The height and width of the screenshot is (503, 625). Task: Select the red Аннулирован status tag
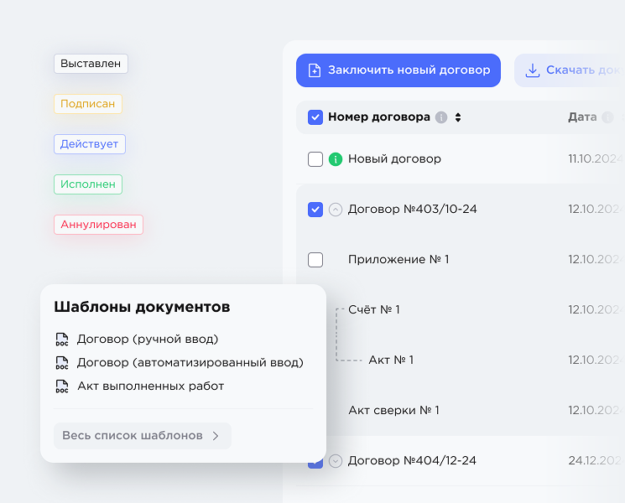pyautogui.click(x=98, y=225)
